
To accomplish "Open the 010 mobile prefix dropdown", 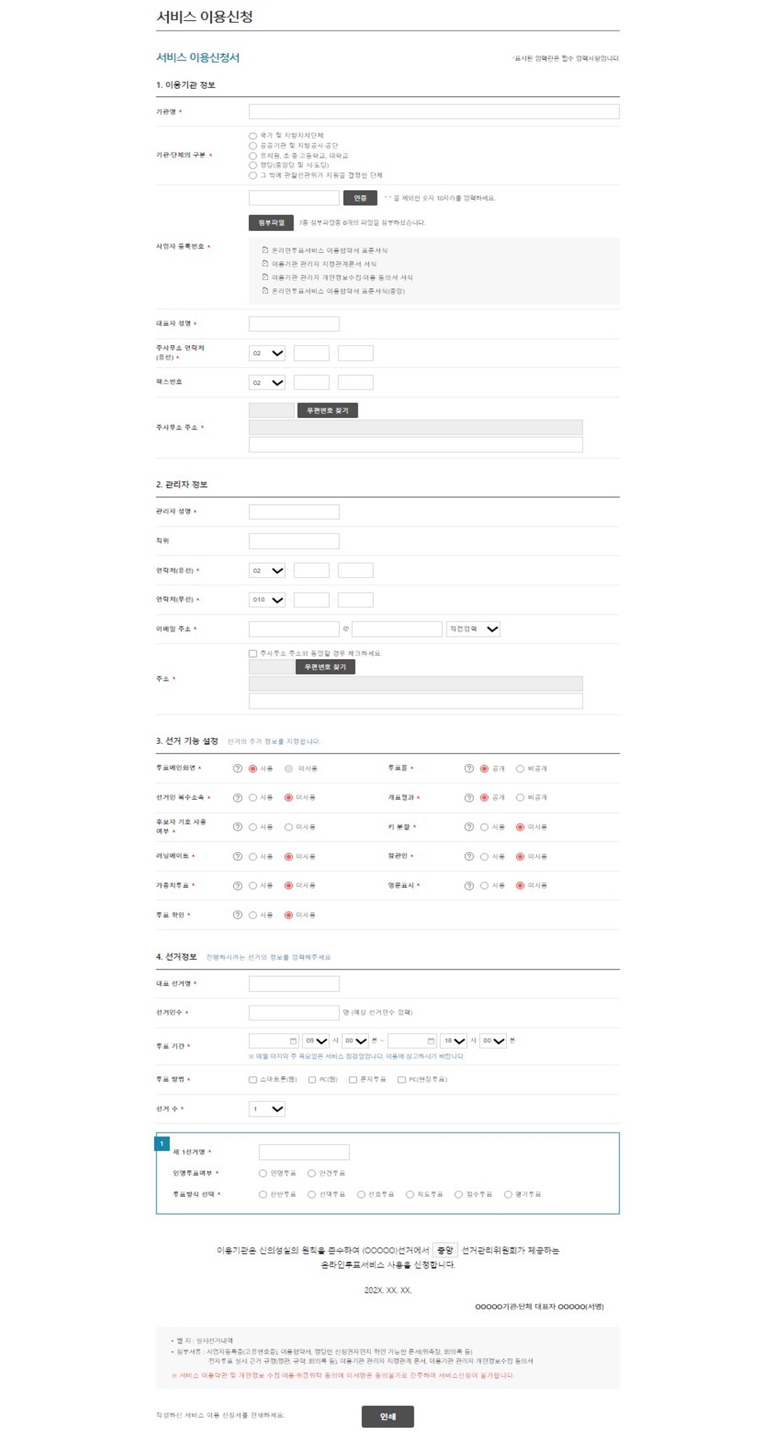I will pyautogui.click(x=267, y=600).
